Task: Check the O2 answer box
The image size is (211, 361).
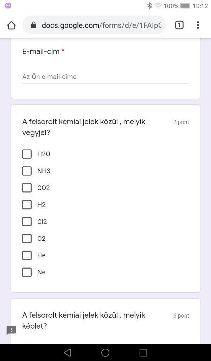Action: (x=27, y=239)
